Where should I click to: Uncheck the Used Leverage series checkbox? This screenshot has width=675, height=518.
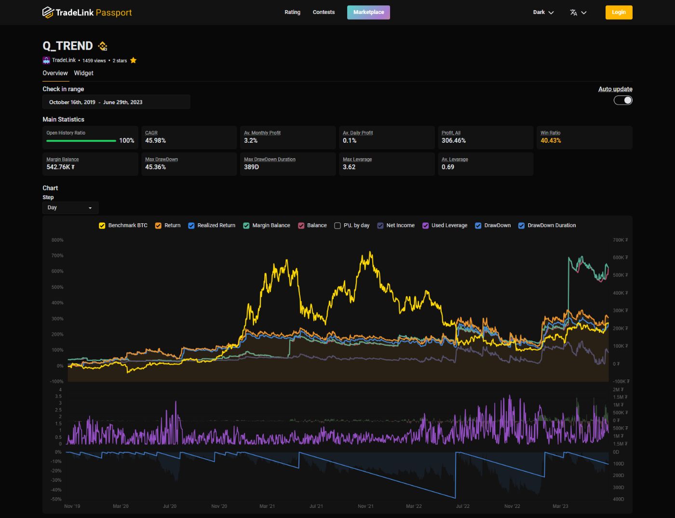[425, 226]
